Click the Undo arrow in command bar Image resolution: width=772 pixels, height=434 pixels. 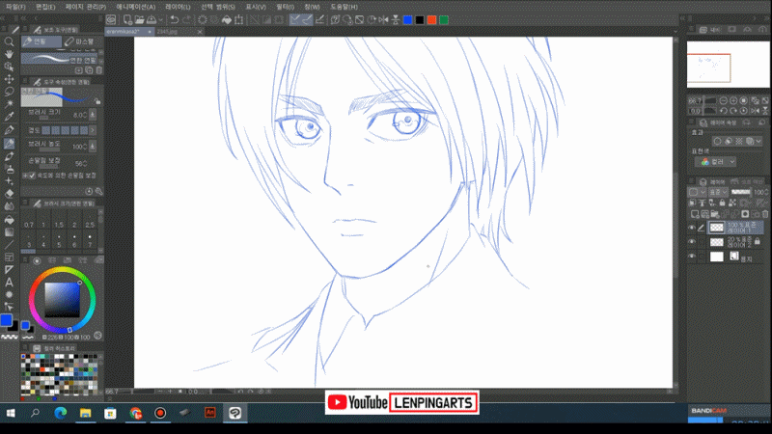coord(175,19)
